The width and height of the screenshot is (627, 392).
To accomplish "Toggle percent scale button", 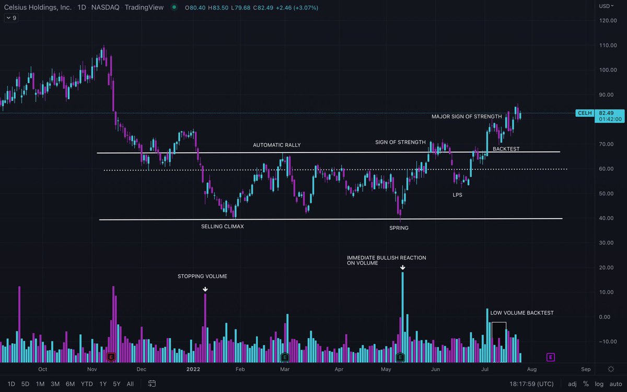I will coord(586,384).
